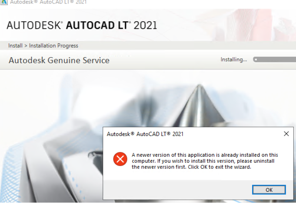Click the breadcrumb ">" separator

(x=26, y=45)
